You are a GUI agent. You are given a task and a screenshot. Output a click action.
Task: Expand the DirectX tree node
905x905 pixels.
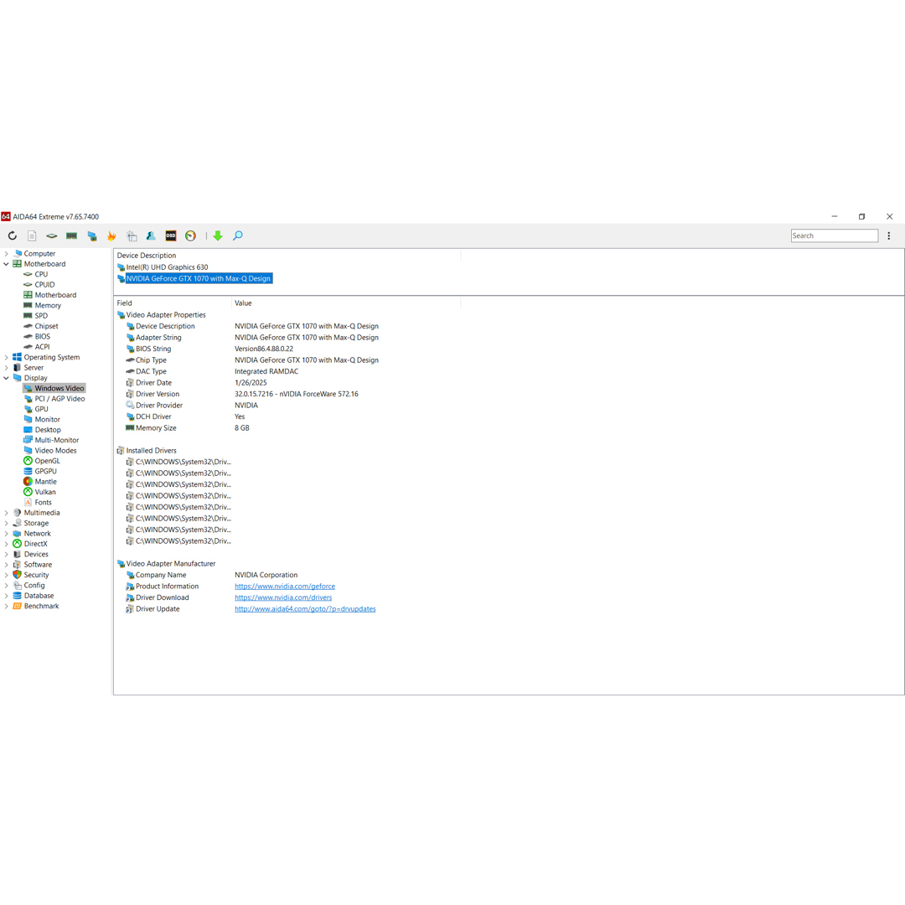point(7,544)
